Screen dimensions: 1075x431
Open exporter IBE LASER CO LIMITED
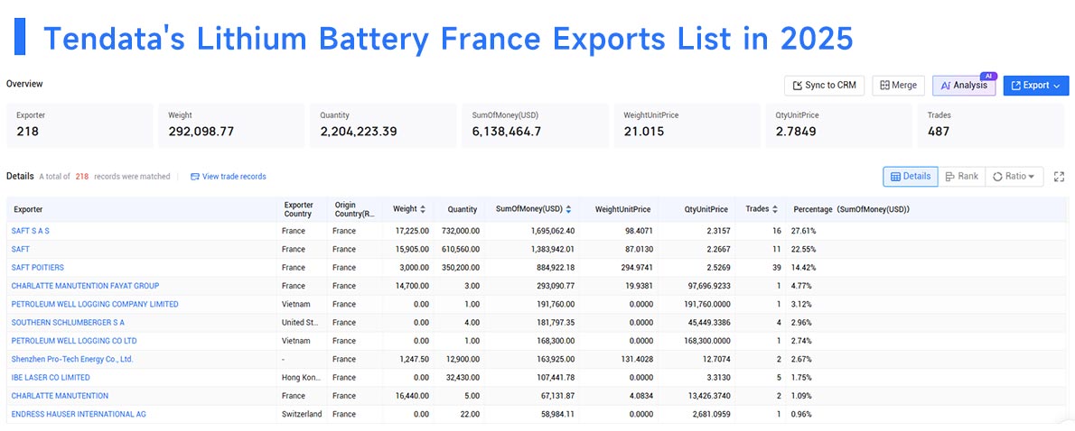pyautogui.click(x=51, y=378)
